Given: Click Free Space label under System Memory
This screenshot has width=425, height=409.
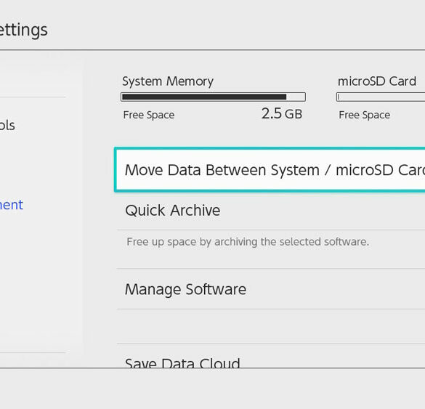Looking at the screenshot, I should click(149, 115).
